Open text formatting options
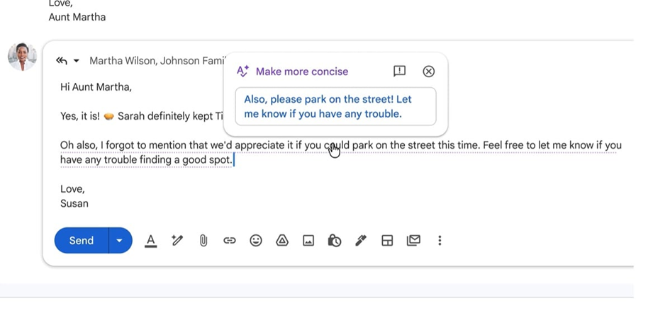 click(x=150, y=241)
